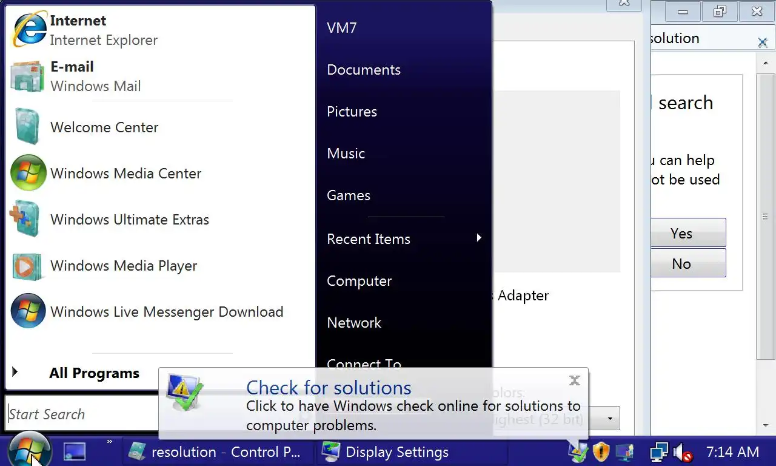Open Network from the Start menu
Screen dimensions: 776x466
[x=354, y=323]
